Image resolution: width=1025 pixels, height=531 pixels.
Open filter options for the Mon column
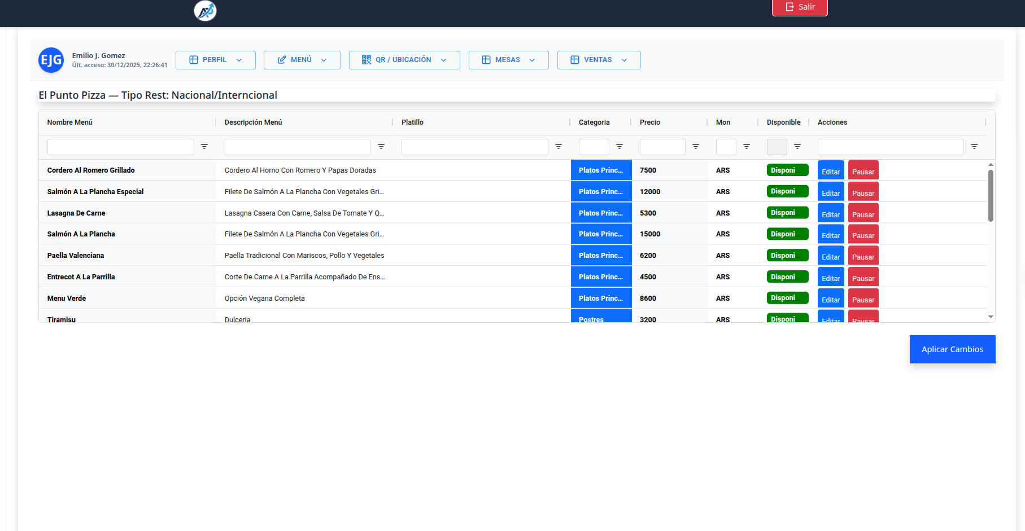pos(747,147)
